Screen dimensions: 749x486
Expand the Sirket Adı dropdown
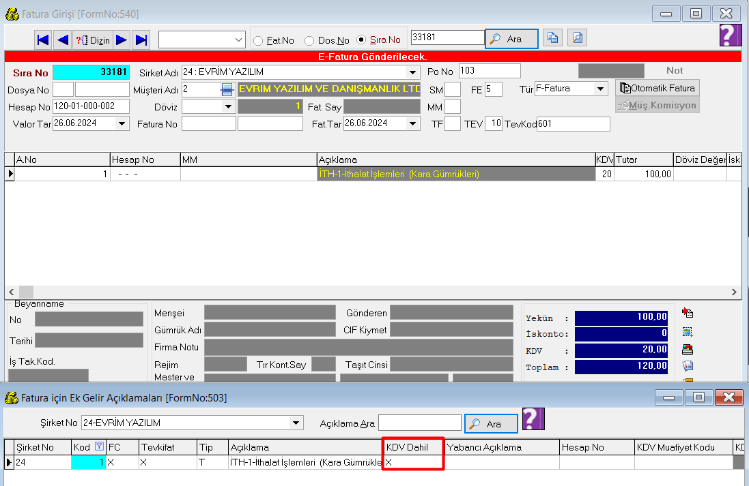coord(412,72)
